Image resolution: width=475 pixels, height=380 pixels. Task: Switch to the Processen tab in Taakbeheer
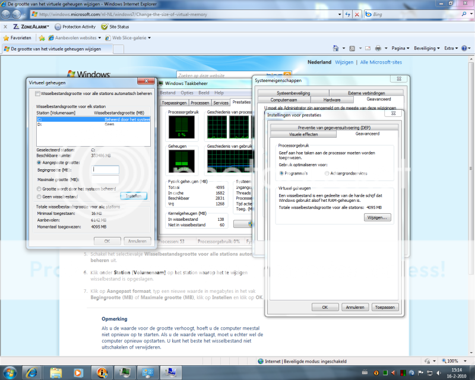click(199, 103)
